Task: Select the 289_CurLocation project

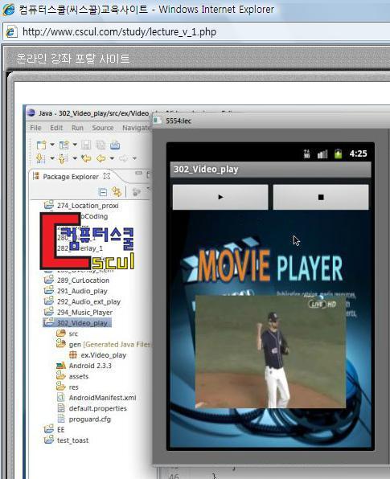Action: click(x=83, y=280)
